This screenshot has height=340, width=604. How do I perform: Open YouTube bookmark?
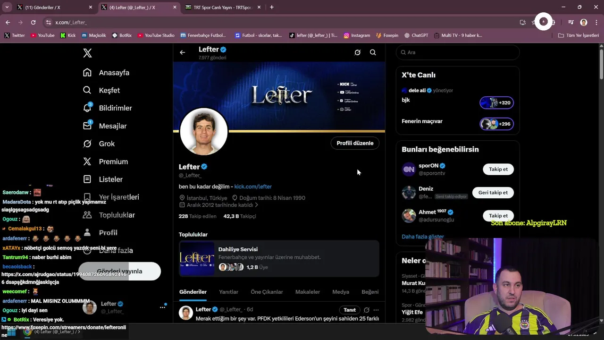[42, 35]
